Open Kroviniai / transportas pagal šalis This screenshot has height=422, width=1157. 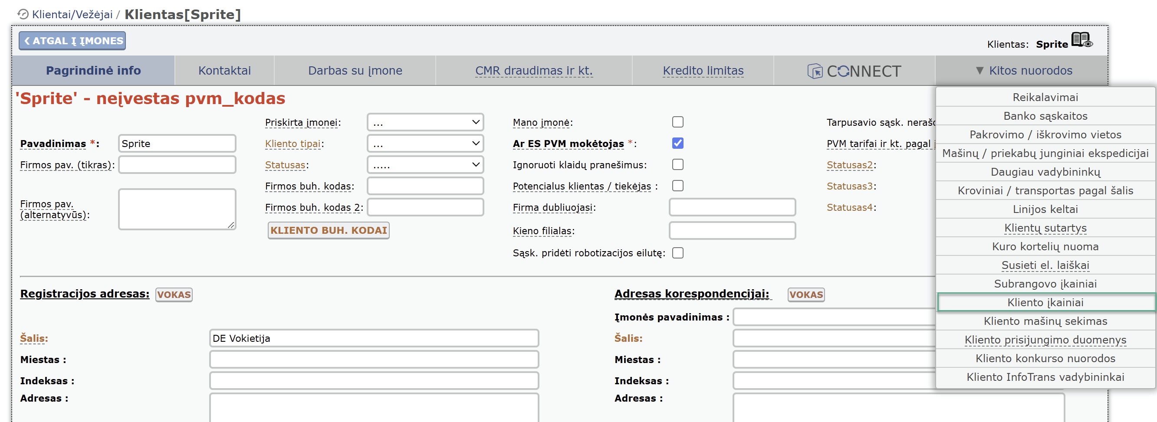click(x=1045, y=191)
